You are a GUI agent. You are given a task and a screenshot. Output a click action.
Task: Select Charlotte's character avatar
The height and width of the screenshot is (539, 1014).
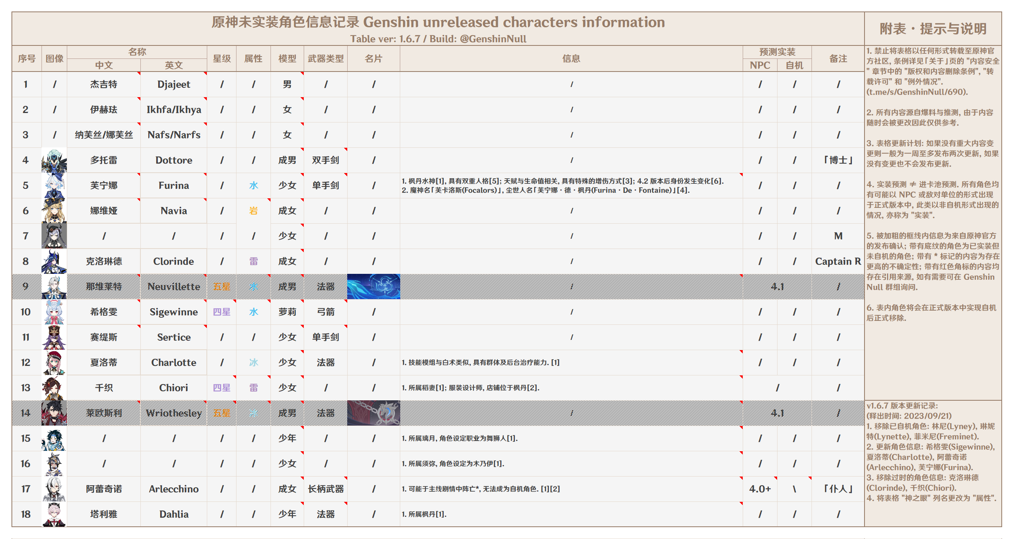coord(55,362)
